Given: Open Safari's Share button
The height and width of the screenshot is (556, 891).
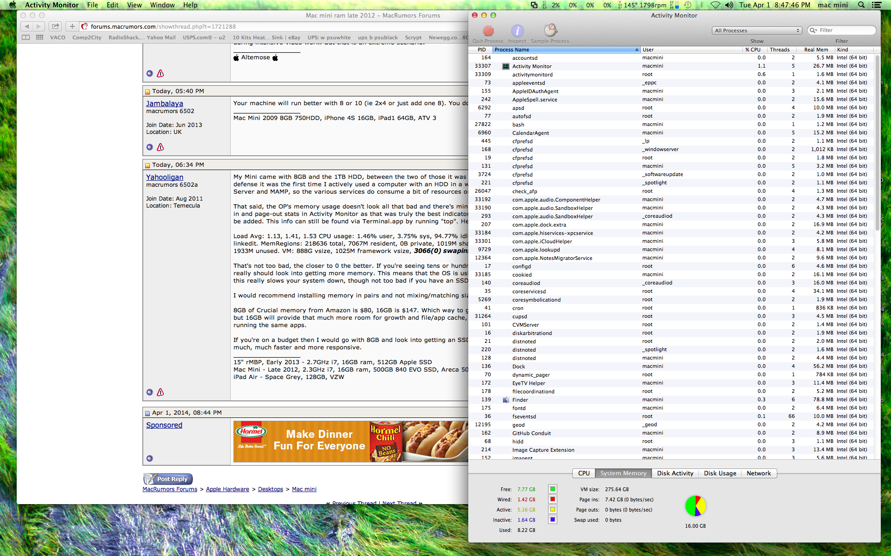Looking at the screenshot, I should (x=56, y=26).
